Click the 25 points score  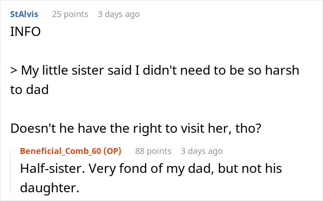70,14
